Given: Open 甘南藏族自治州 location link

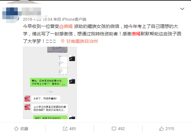Looking at the screenshot, I should click(x=82, y=41).
